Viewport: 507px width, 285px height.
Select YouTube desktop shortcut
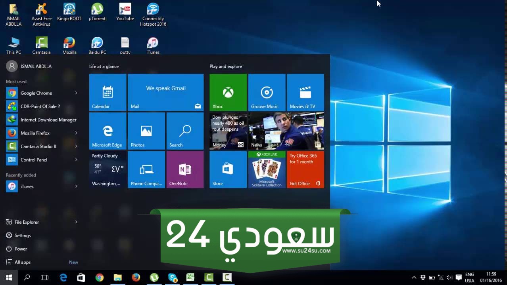[x=125, y=12]
